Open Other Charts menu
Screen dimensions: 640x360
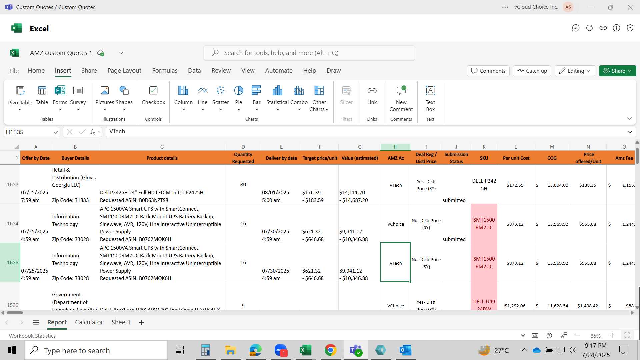(319, 98)
